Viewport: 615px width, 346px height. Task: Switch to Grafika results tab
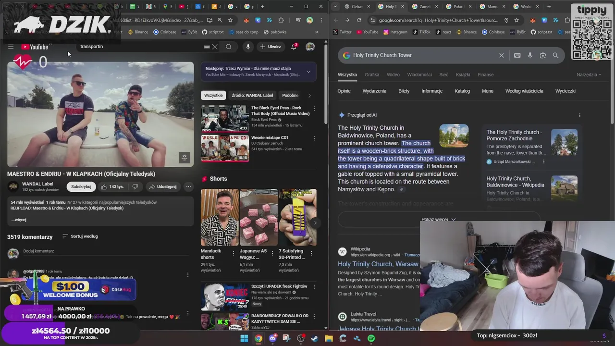pyautogui.click(x=372, y=74)
